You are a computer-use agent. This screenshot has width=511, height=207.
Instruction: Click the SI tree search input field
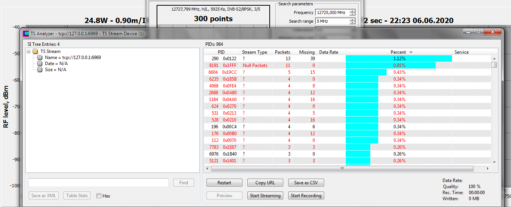[x=98, y=183]
